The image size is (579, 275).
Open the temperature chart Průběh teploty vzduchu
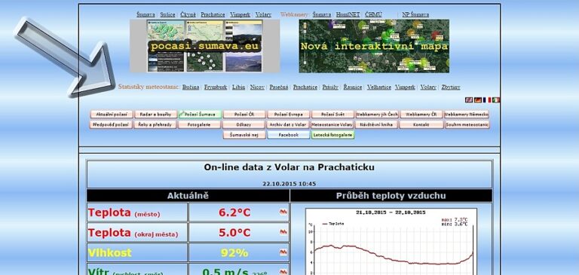click(x=391, y=242)
